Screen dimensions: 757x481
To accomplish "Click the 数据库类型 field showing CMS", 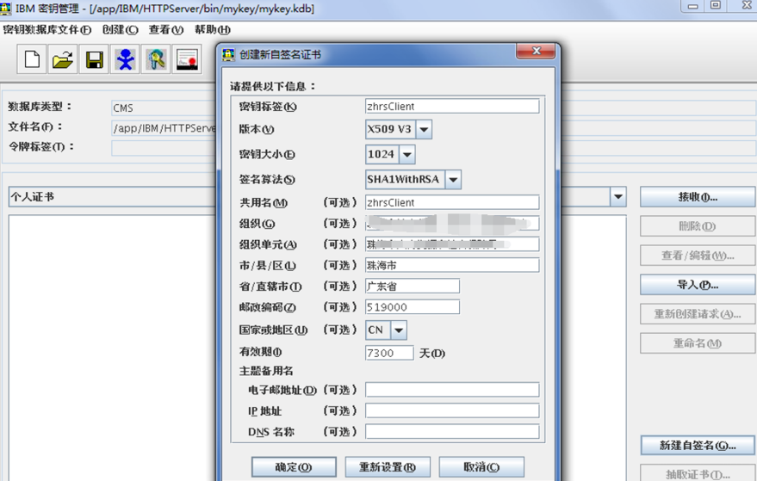I will [164, 108].
